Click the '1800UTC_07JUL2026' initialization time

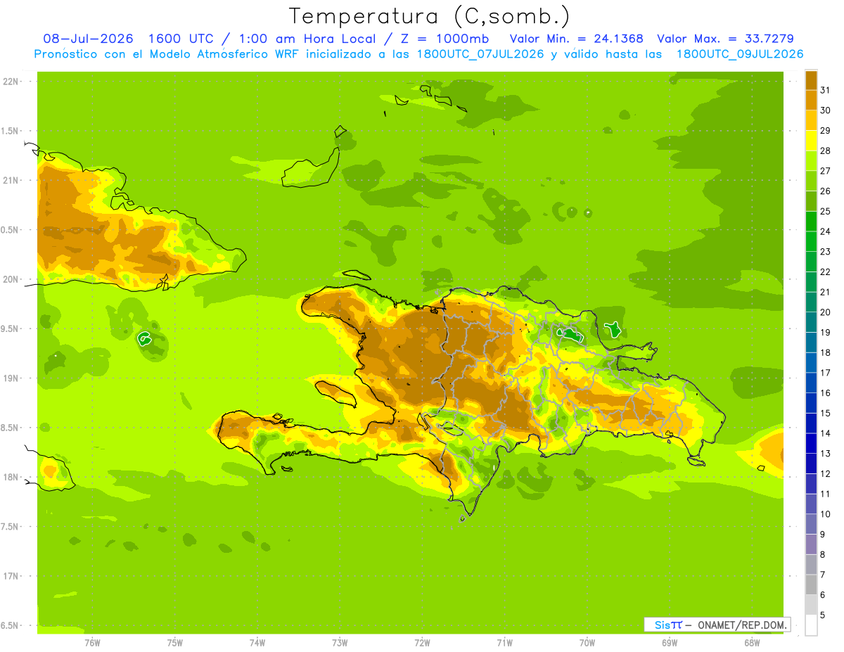pyautogui.click(x=479, y=54)
